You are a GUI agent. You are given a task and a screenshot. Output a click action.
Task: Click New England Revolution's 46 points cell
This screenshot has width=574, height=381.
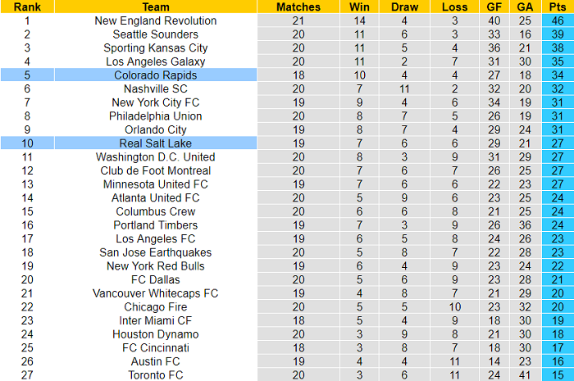click(558, 20)
